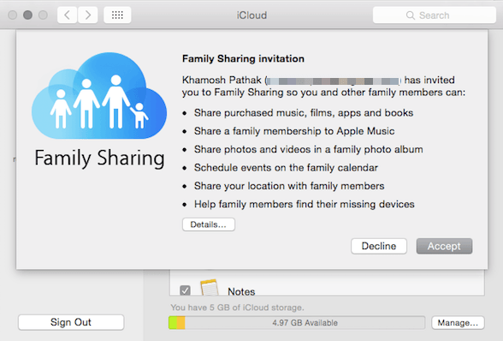Toggle the Notes checkbox

tap(185, 290)
